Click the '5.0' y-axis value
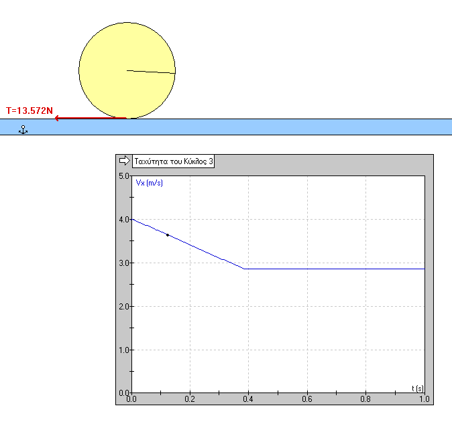The image size is (452, 424). click(124, 176)
